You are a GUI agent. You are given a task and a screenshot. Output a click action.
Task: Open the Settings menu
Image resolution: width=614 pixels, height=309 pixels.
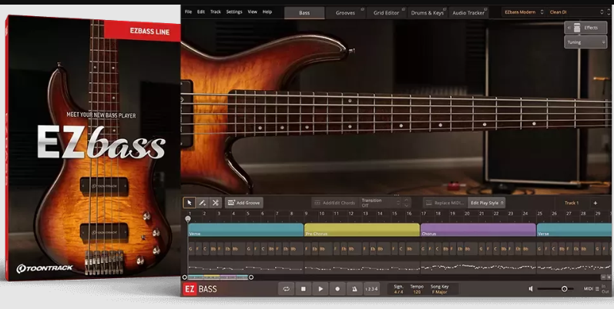(x=234, y=12)
